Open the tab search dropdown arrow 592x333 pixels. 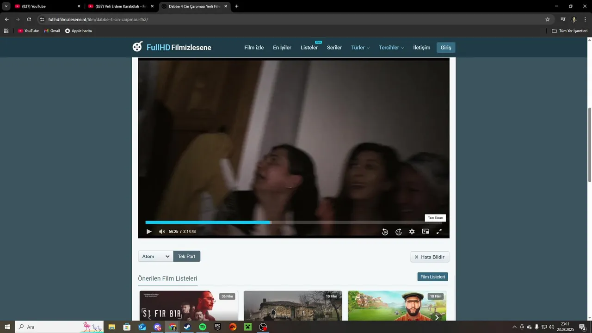pyautogui.click(x=6, y=6)
